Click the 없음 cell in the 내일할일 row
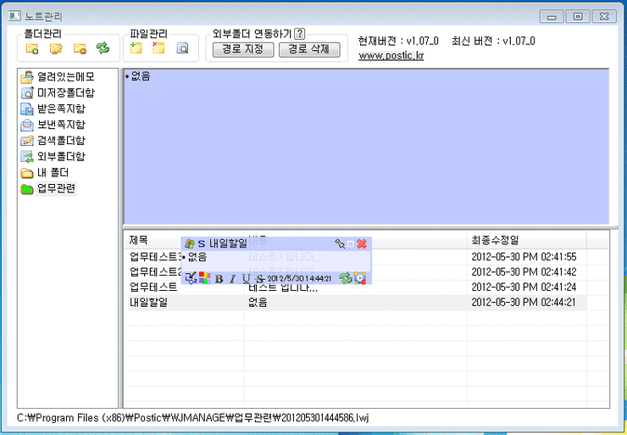Image resolution: width=627 pixels, height=435 pixels. [x=258, y=303]
